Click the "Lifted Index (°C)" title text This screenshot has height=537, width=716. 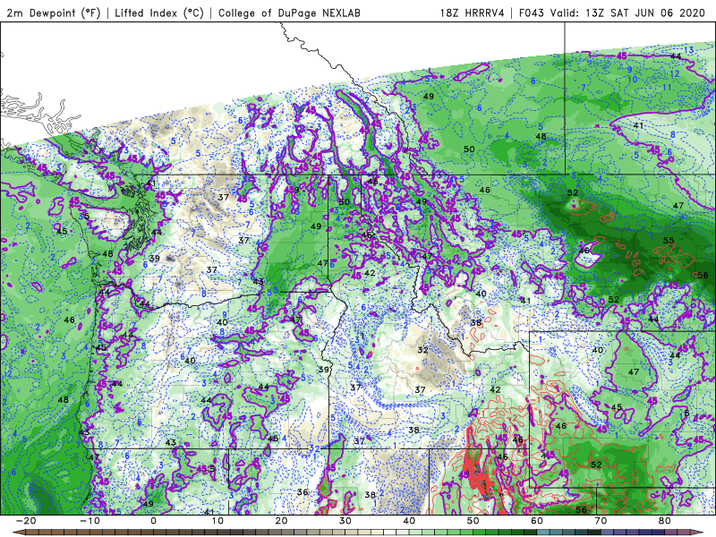(x=159, y=13)
